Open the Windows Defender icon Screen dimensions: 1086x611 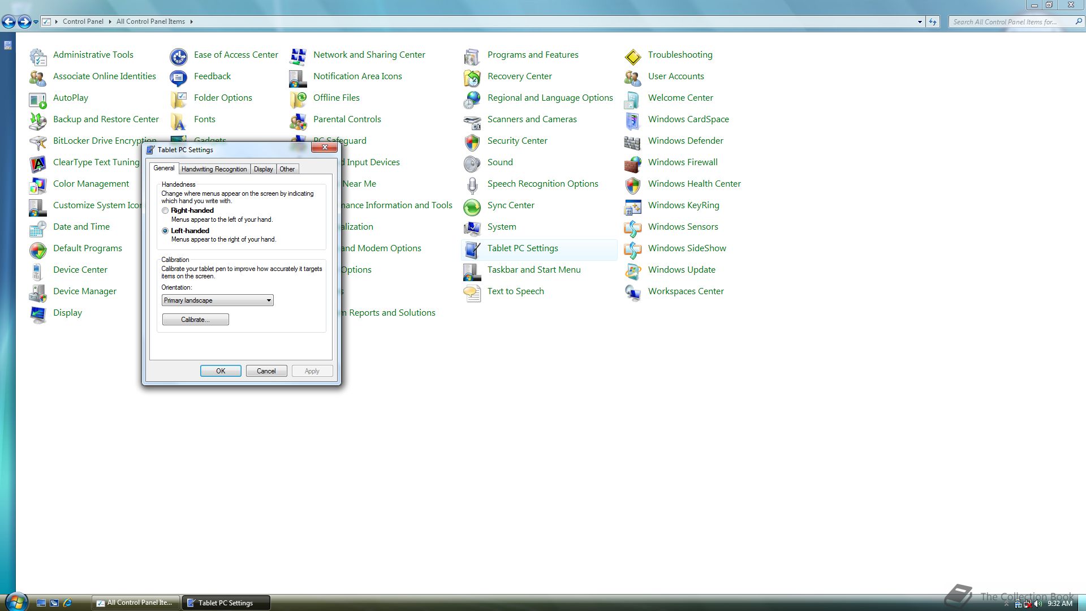[633, 142]
